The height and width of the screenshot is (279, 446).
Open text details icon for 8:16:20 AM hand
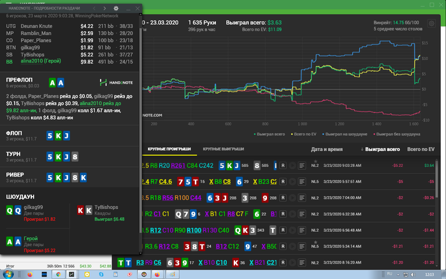pos(302,262)
